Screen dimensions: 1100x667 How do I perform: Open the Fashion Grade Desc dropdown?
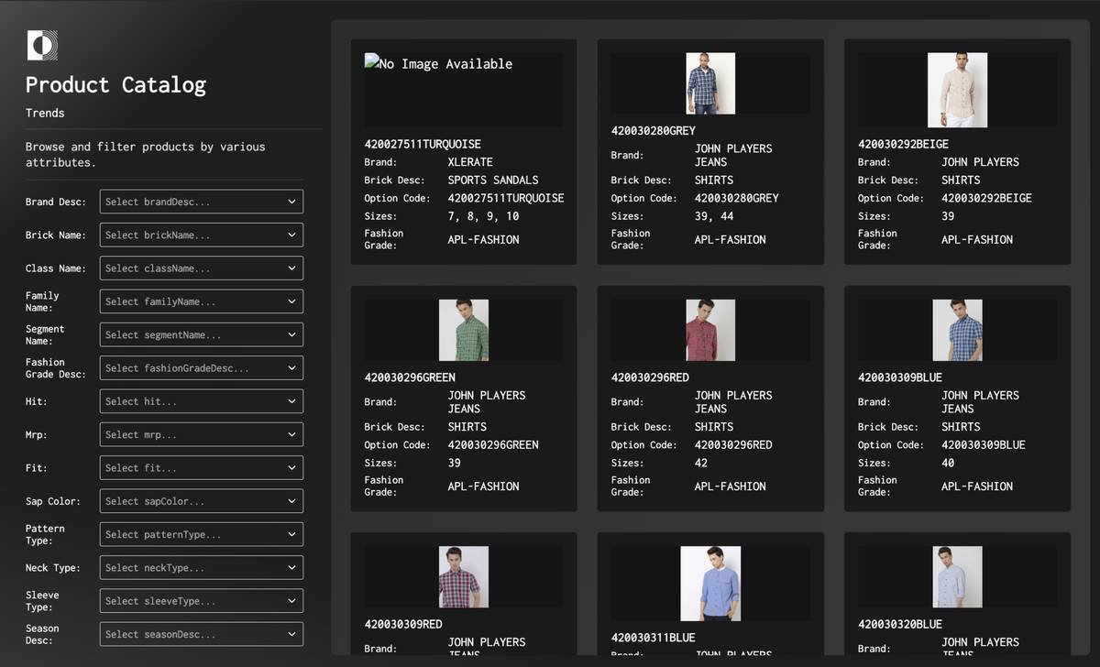[201, 368]
